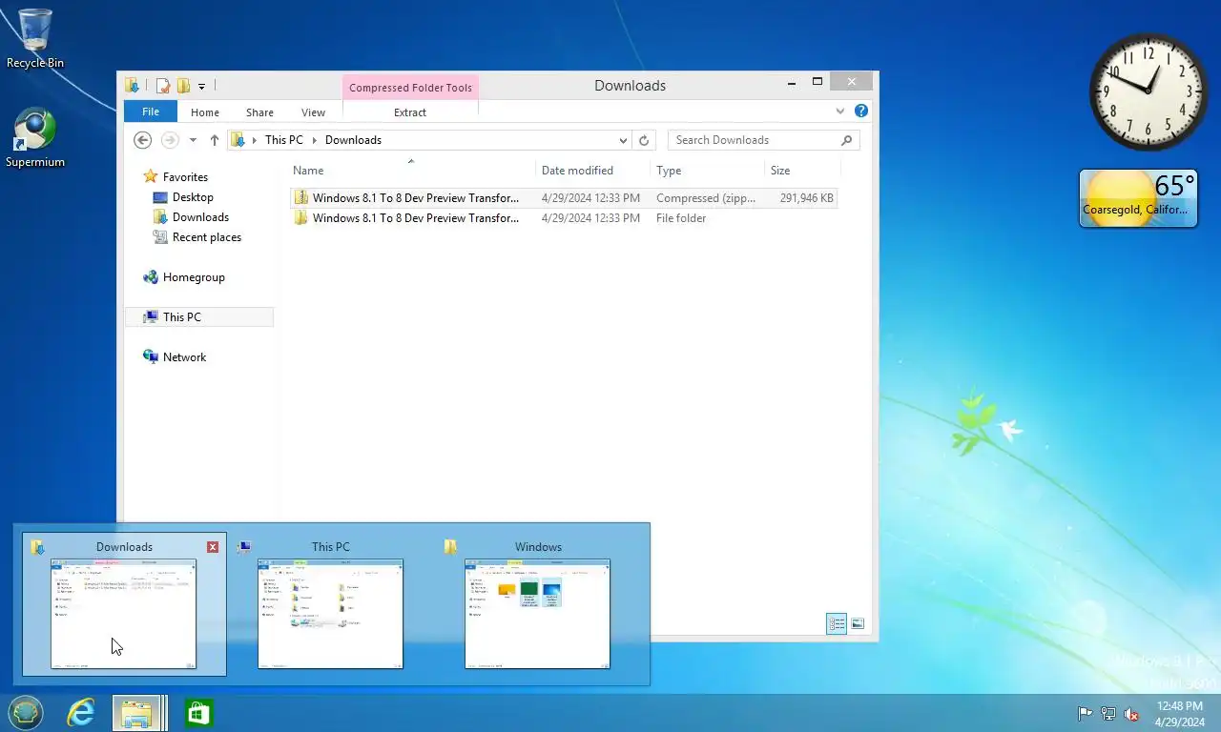Go up one level with Up arrow
1221x732 pixels.
pos(214,140)
